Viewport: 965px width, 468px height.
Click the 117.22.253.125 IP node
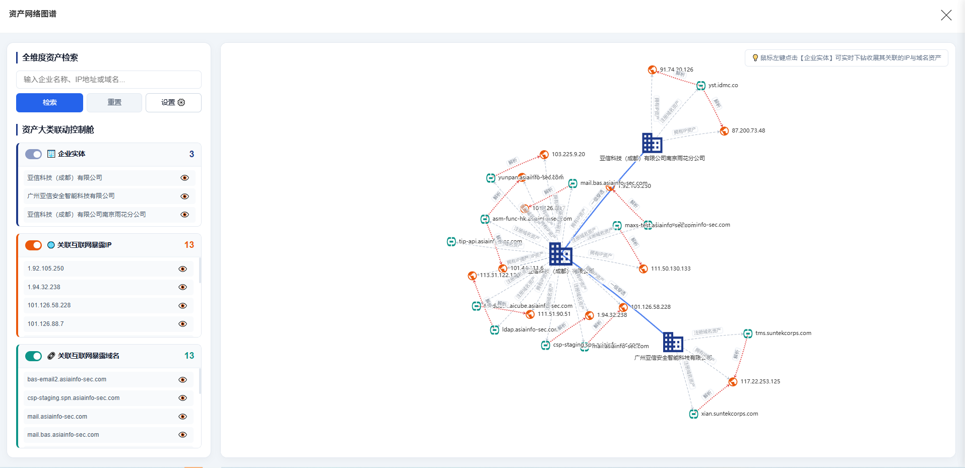733,382
